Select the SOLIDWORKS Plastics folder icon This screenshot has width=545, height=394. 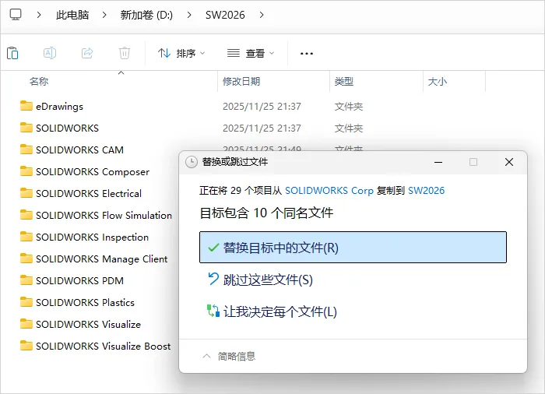(26, 302)
